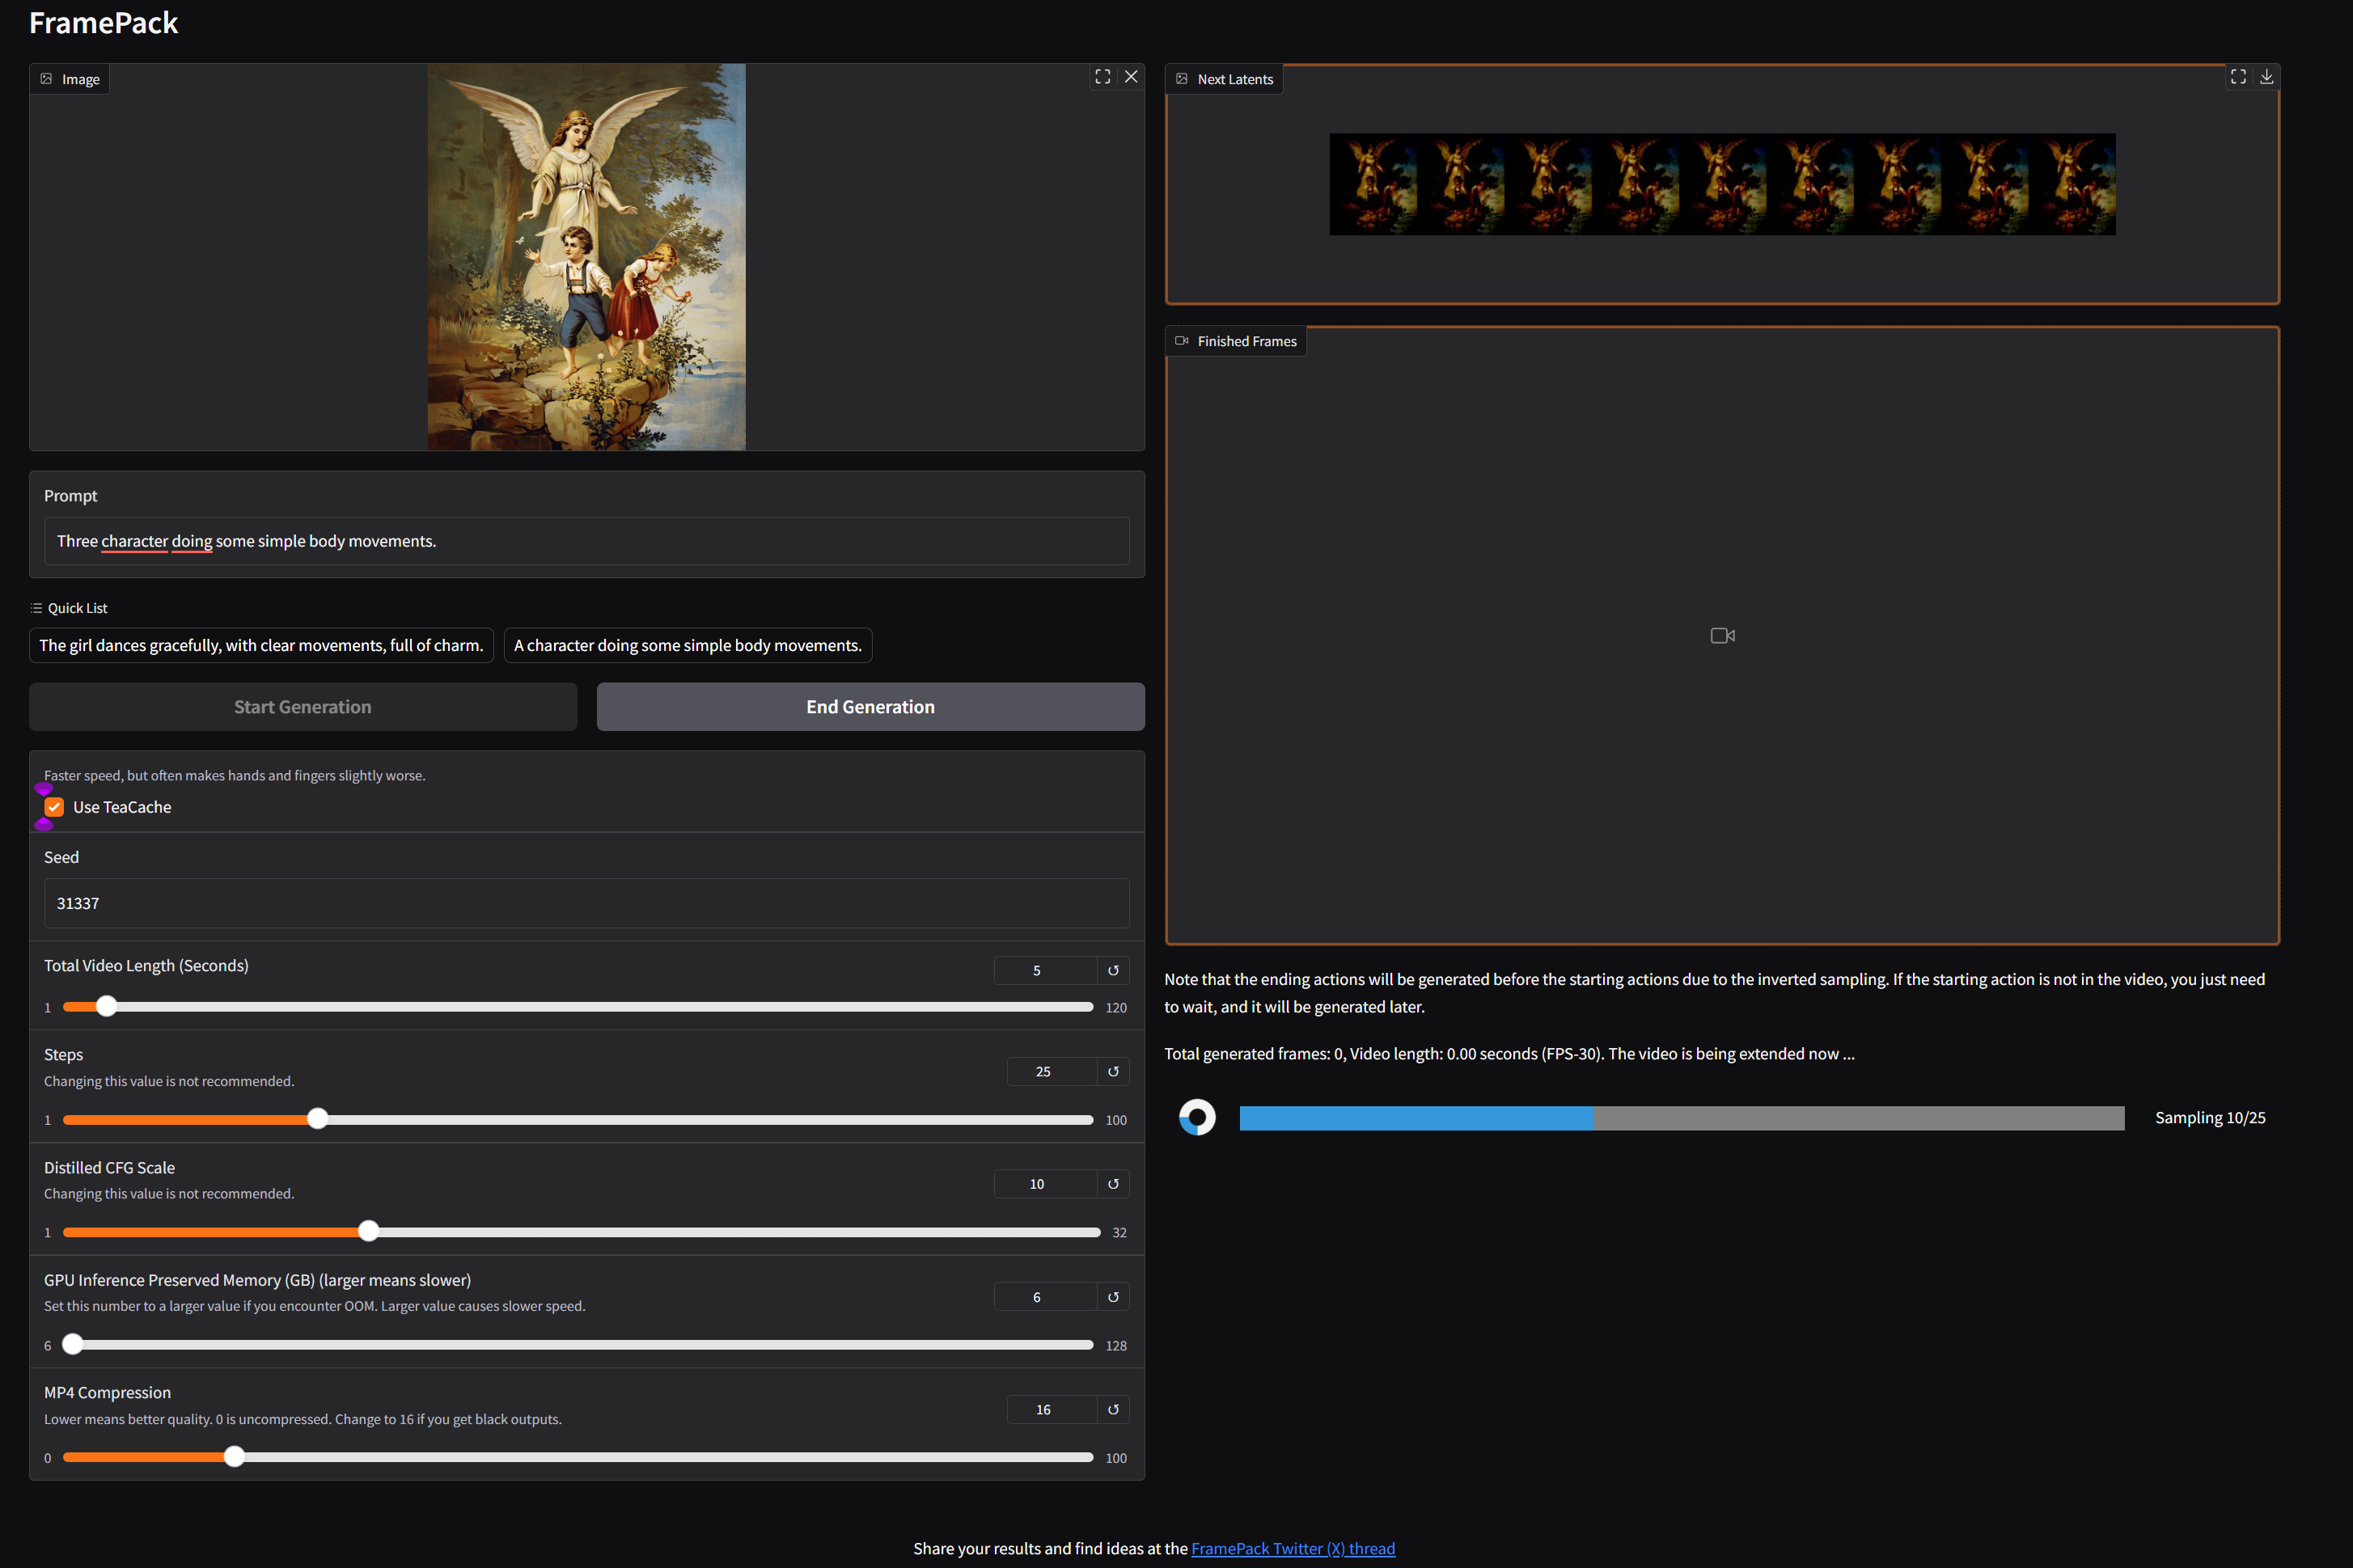Select the girl dances gracefully quick prompt
The height and width of the screenshot is (1568, 2353).
(x=261, y=645)
